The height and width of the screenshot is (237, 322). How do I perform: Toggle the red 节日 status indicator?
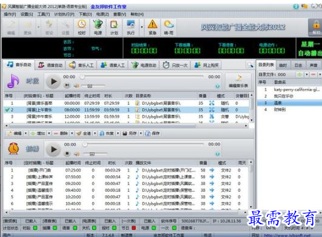tap(133, 227)
